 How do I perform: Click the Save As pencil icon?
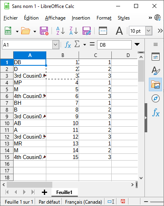87,31
